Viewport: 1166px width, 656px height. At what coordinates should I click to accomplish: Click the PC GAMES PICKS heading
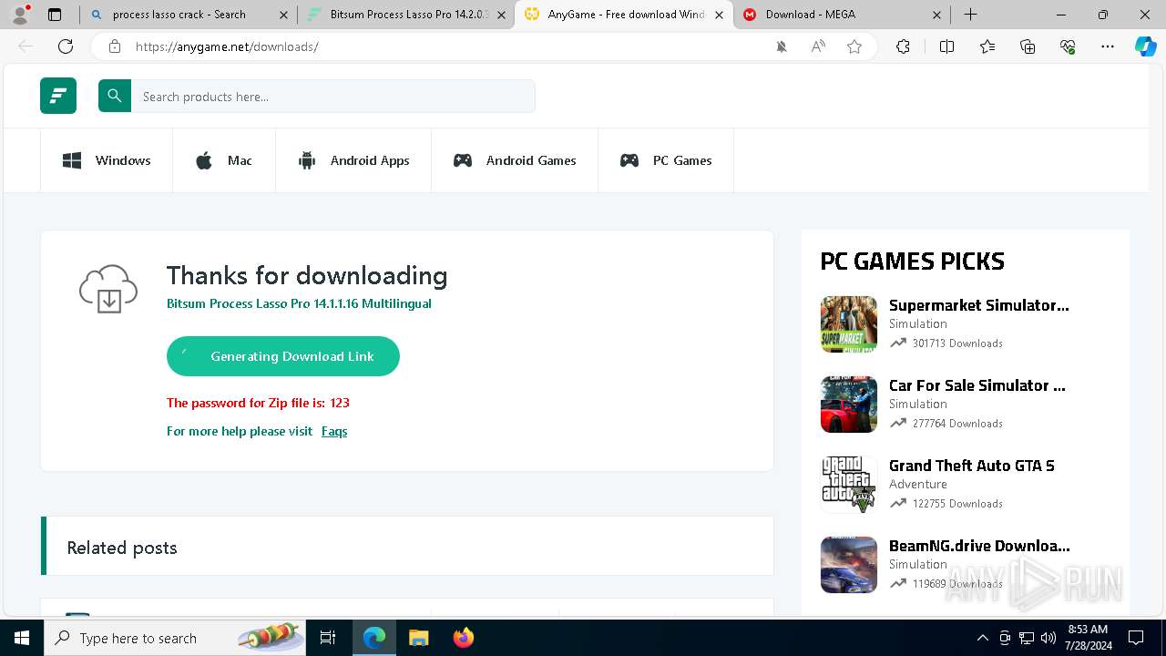click(913, 261)
